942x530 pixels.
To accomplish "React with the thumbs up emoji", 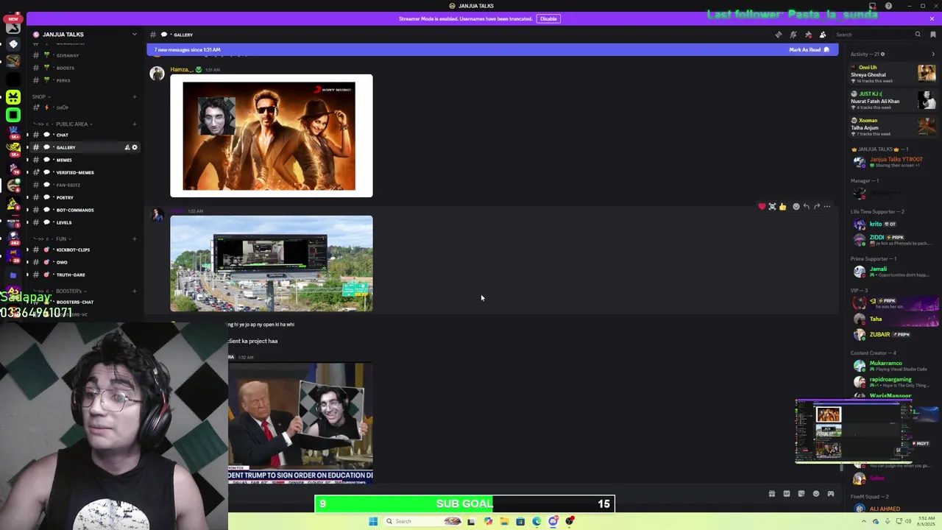I will click(782, 207).
